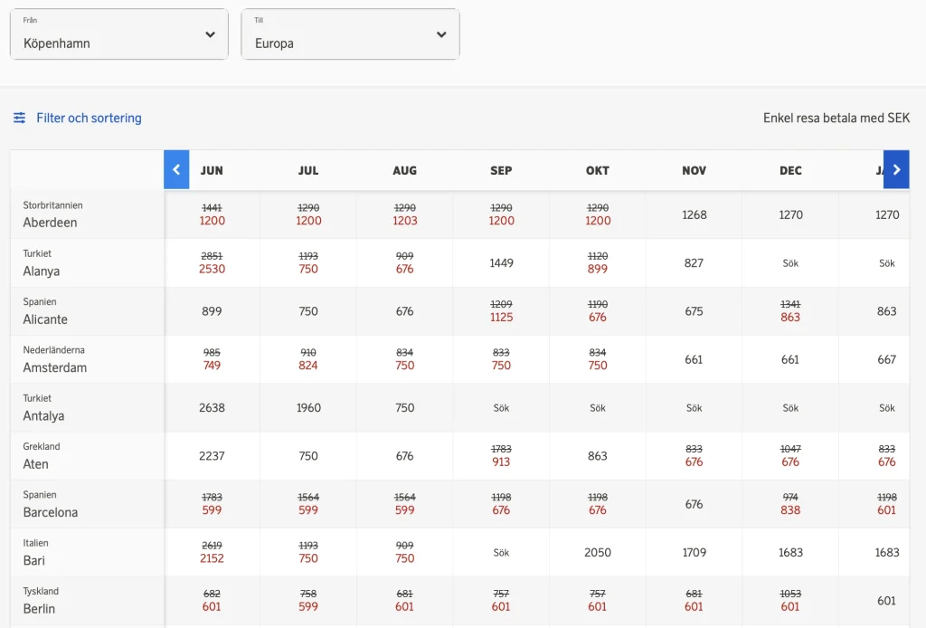Choose Aberdeen November price 1268
The width and height of the screenshot is (926, 628).
pyautogui.click(x=694, y=214)
